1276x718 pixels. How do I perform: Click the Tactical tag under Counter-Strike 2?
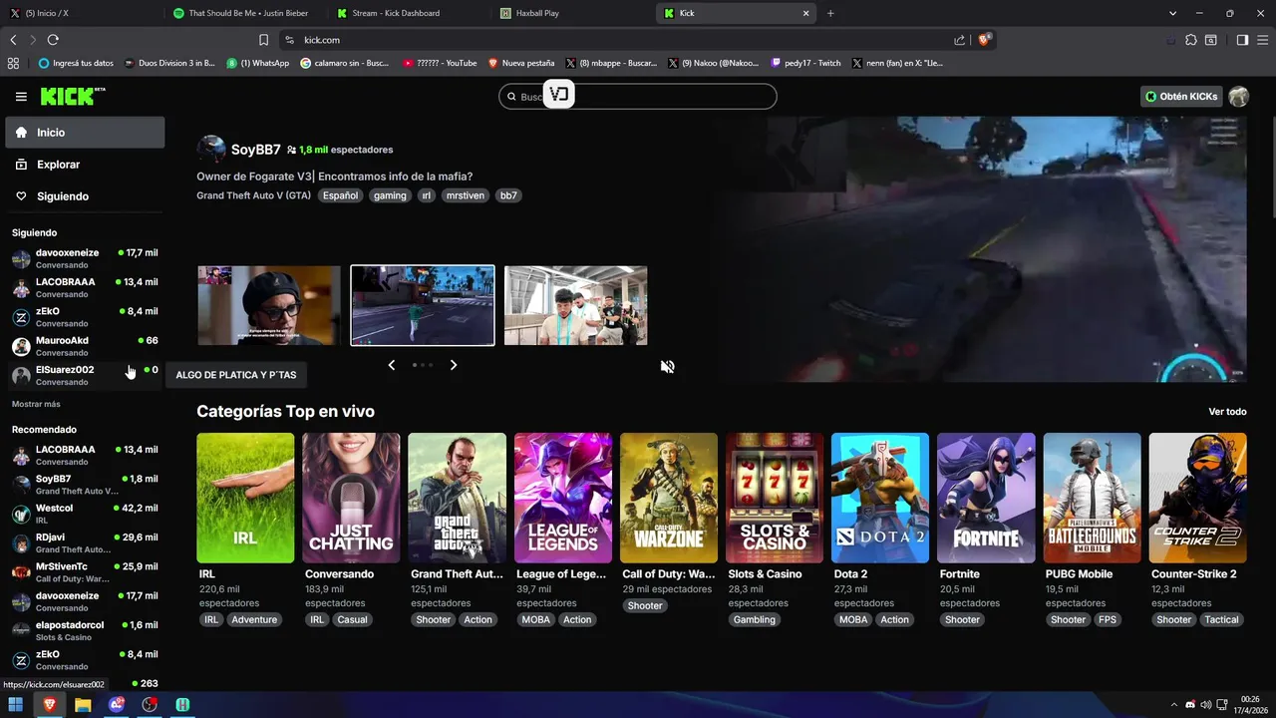point(1221,619)
